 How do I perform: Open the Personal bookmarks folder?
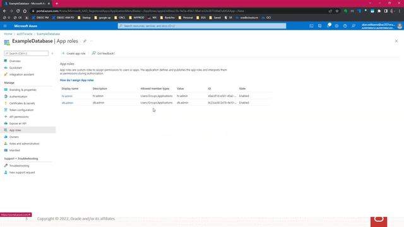[x=186, y=18]
